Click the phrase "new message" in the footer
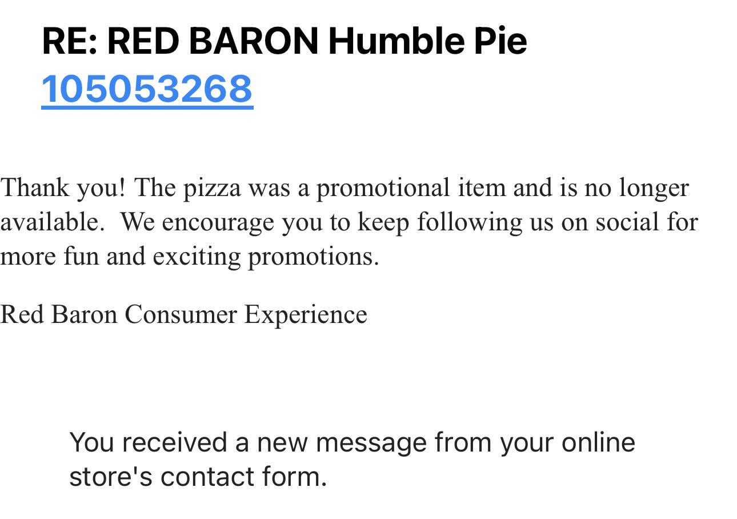This screenshot has height=519, width=737. click(342, 442)
